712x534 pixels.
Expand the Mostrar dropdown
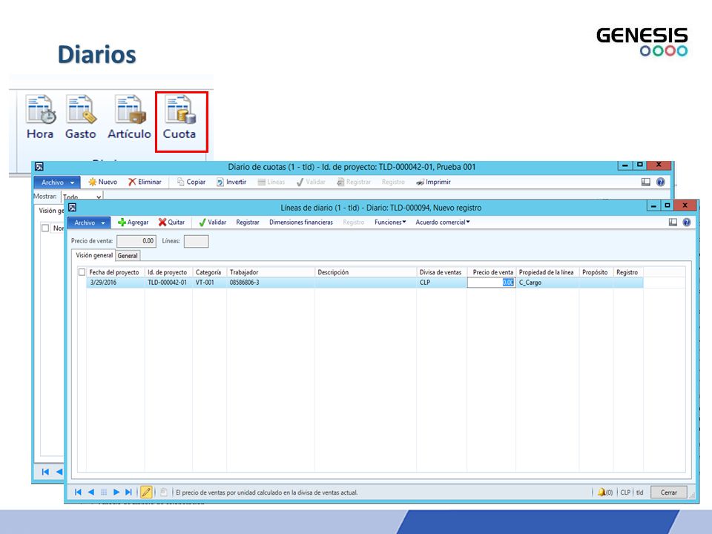pos(99,197)
